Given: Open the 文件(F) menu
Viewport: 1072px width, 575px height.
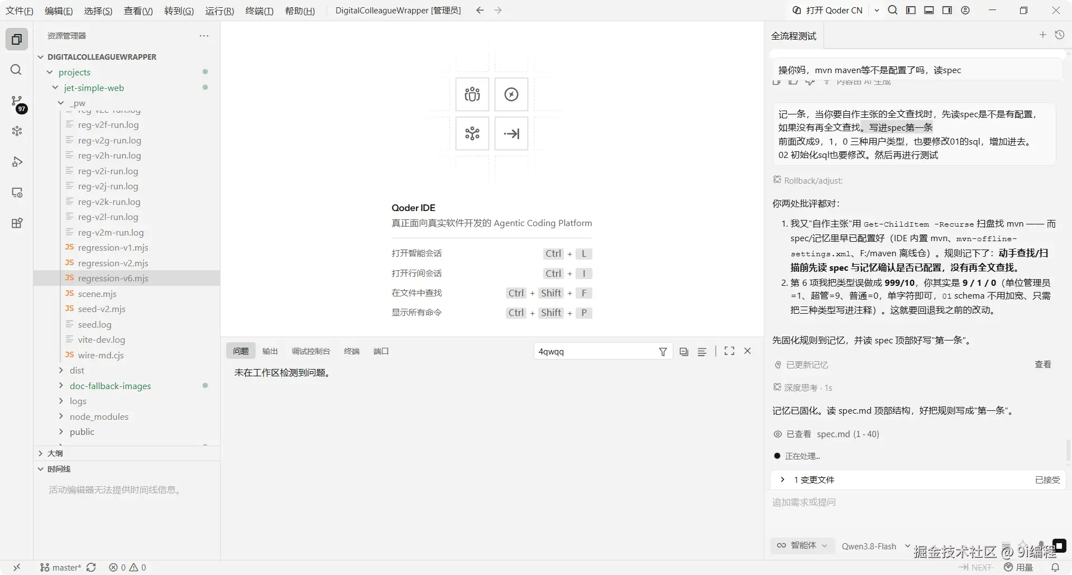Looking at the screenshot, I should tap(20, 11).
